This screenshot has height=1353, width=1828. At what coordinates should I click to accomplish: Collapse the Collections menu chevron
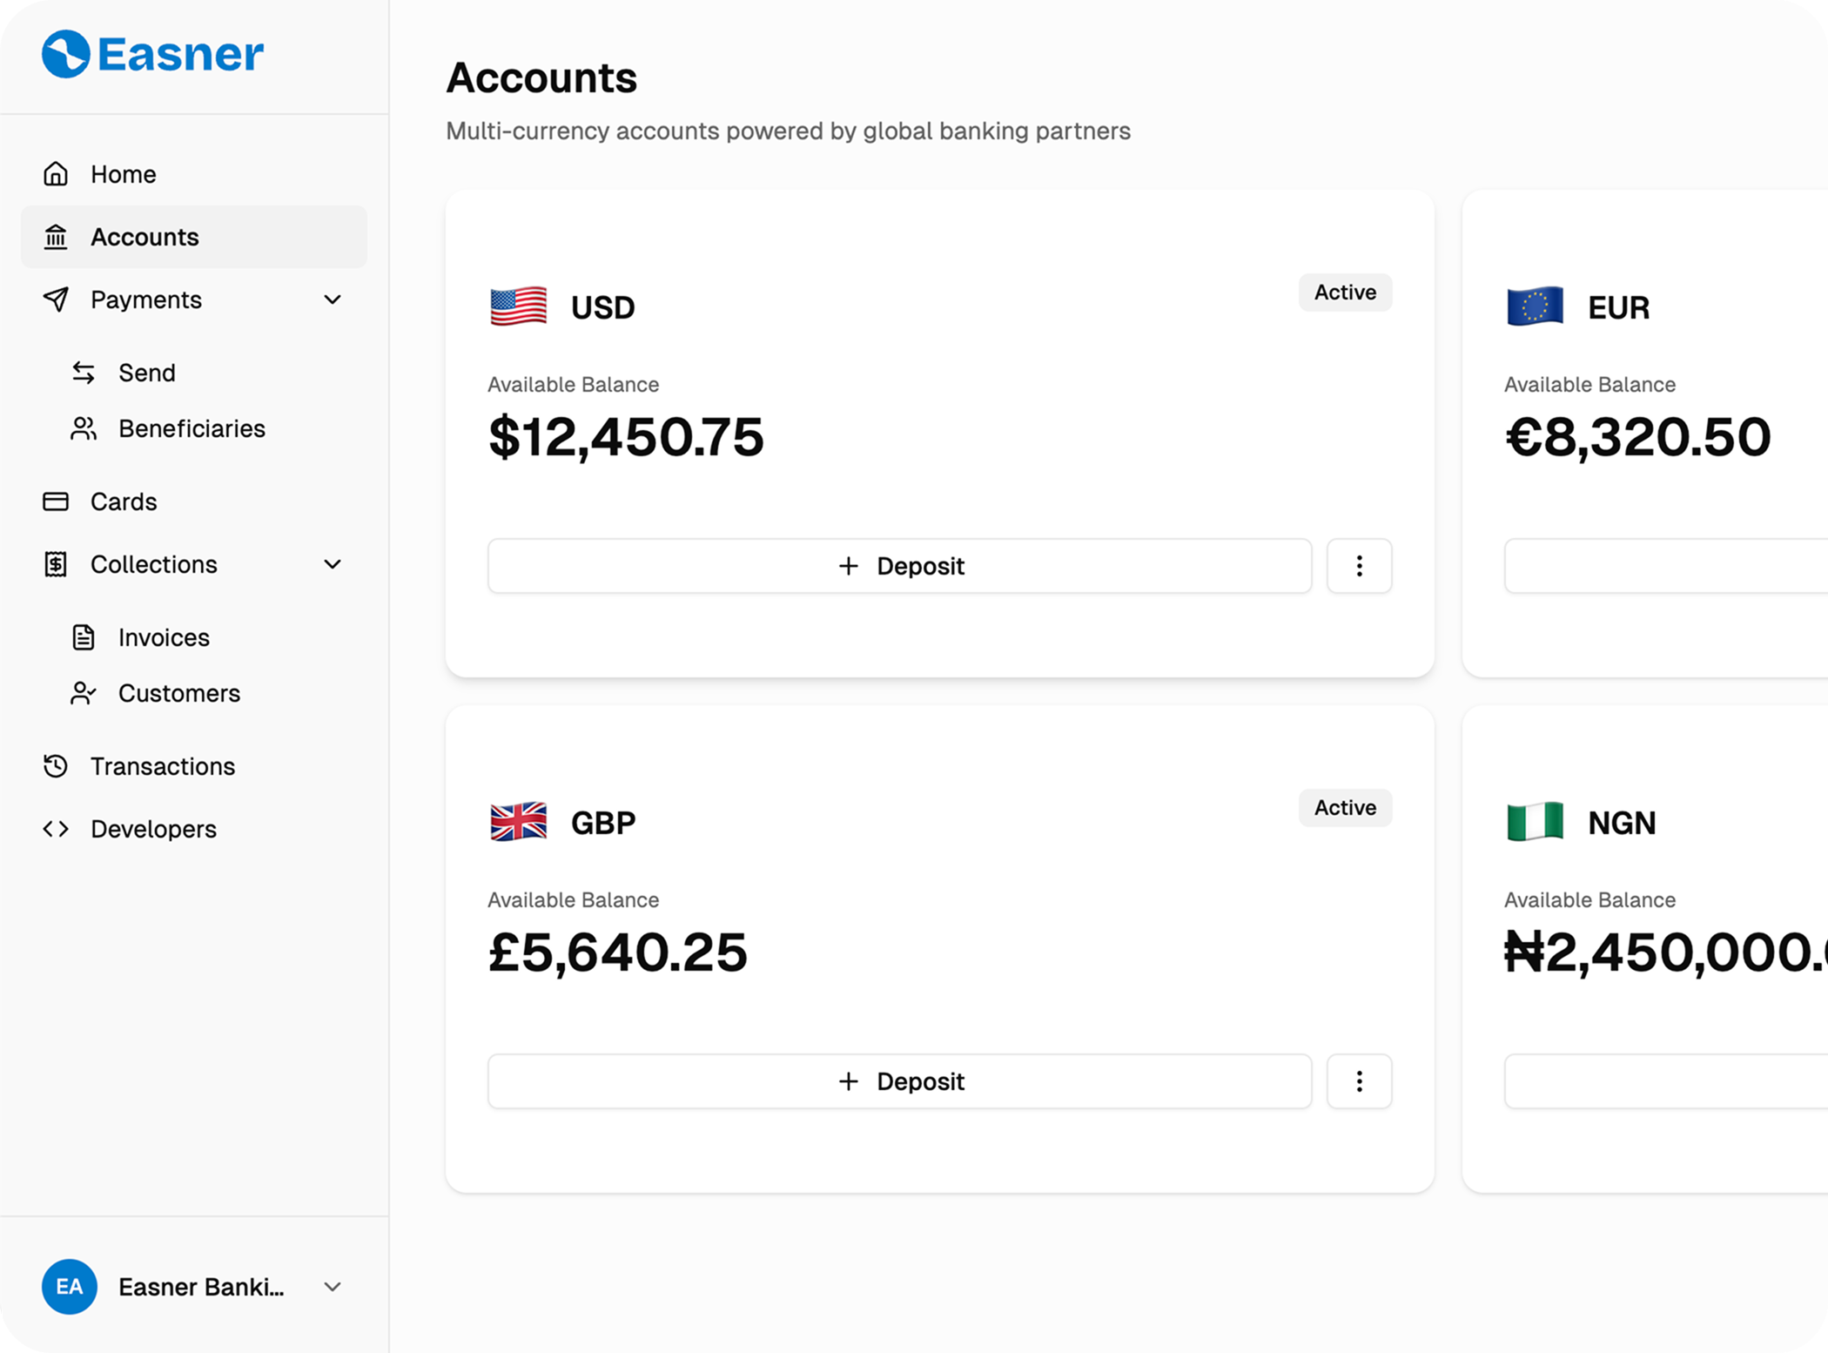333,564
